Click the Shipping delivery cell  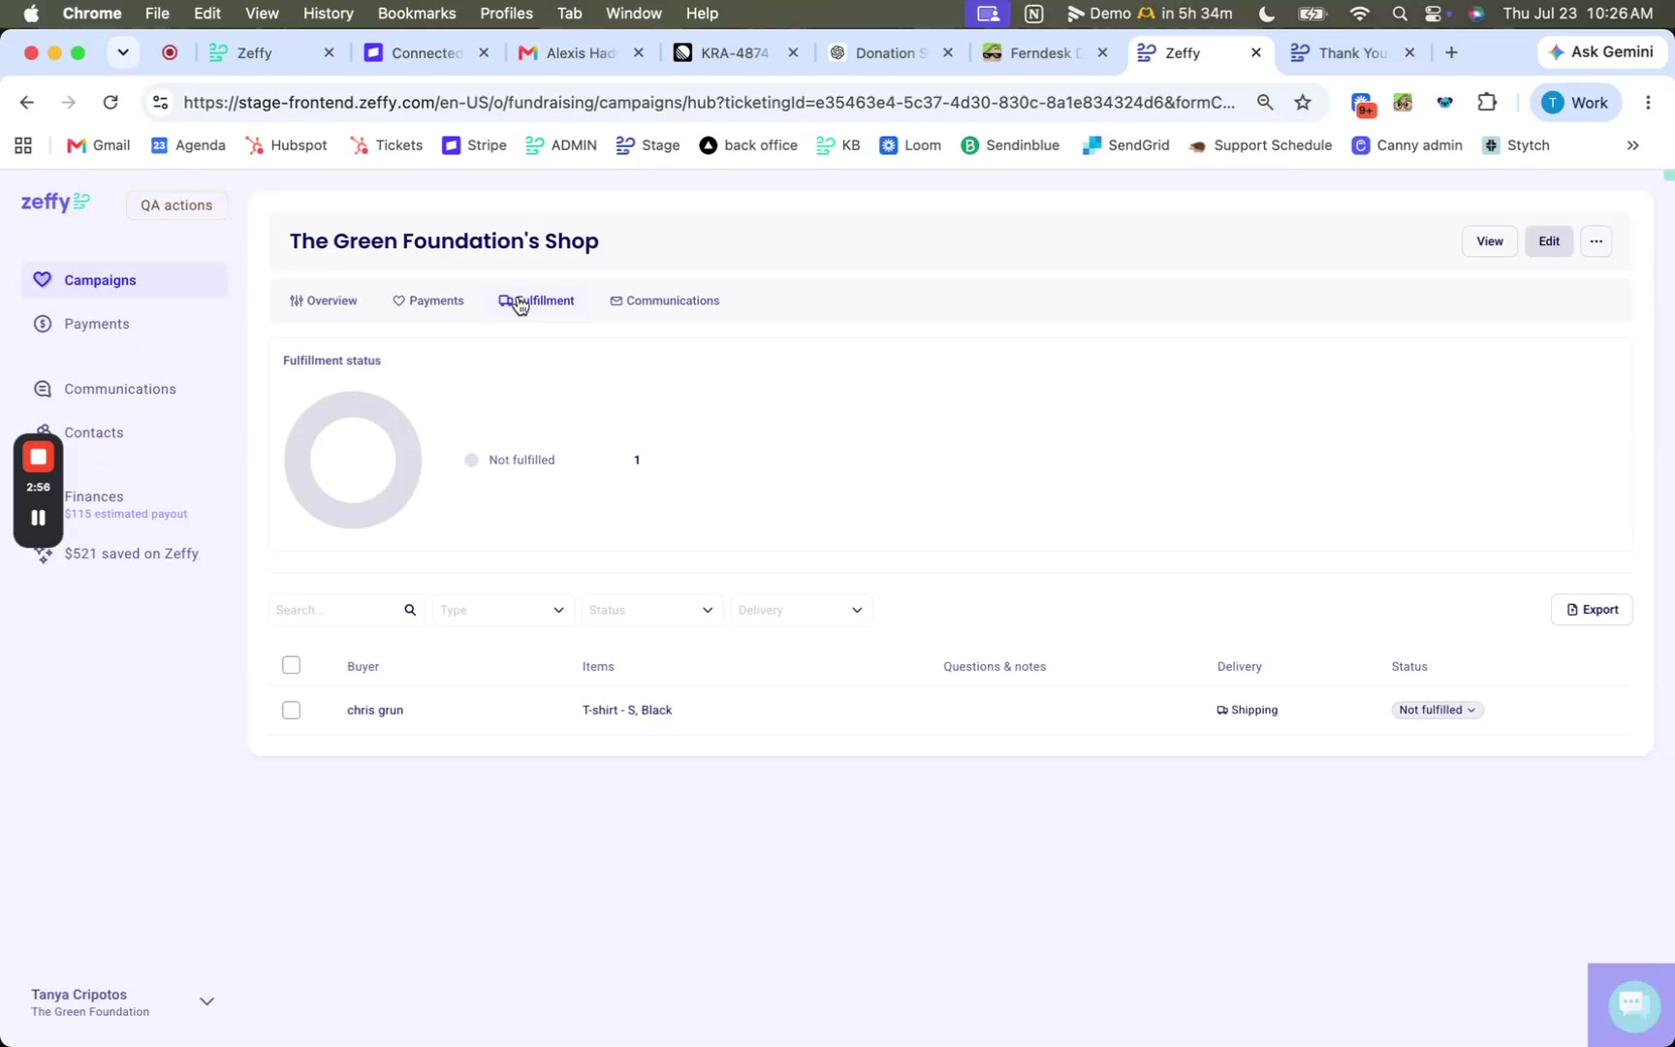point(1248,710)
